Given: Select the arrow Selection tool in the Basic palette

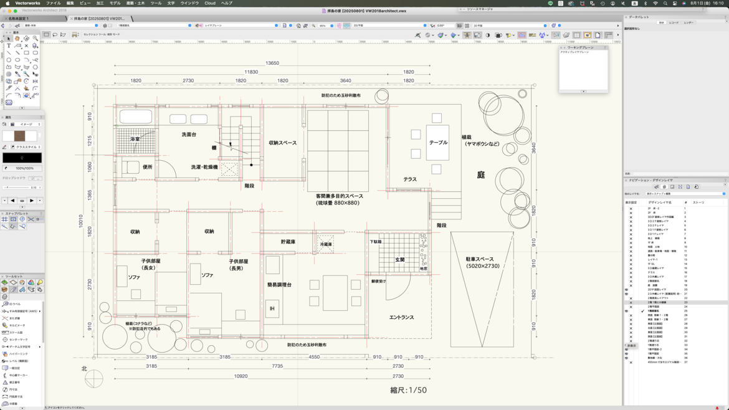Looking at the screenshot, I should coord(9,39).
